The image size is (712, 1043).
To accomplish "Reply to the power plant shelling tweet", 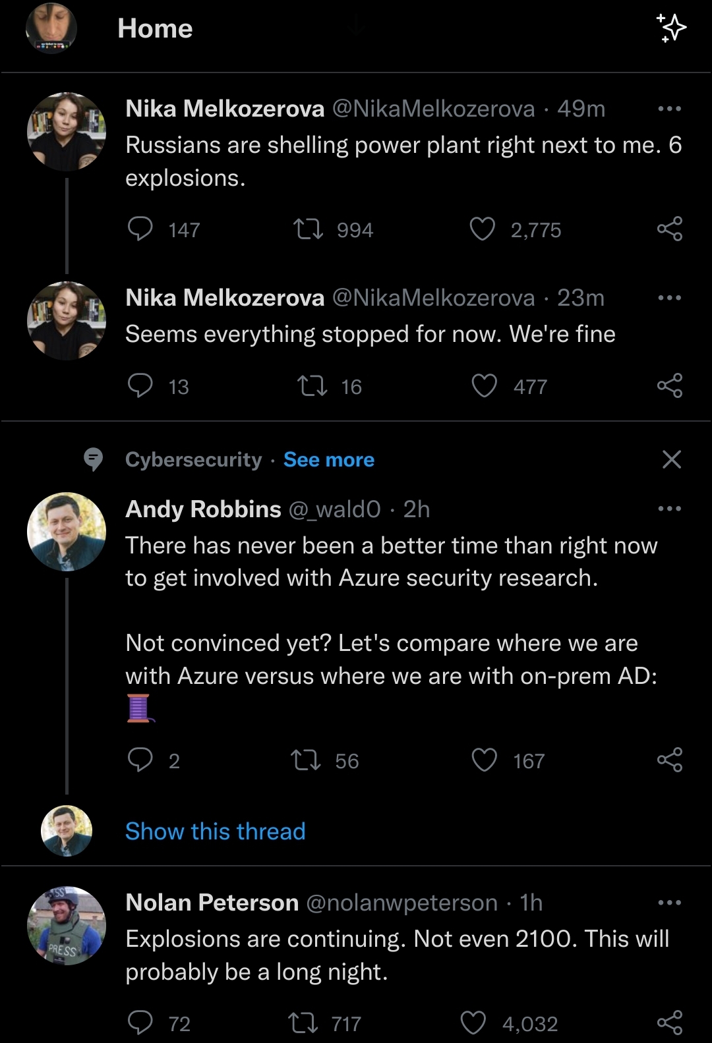I will point(140,229).
